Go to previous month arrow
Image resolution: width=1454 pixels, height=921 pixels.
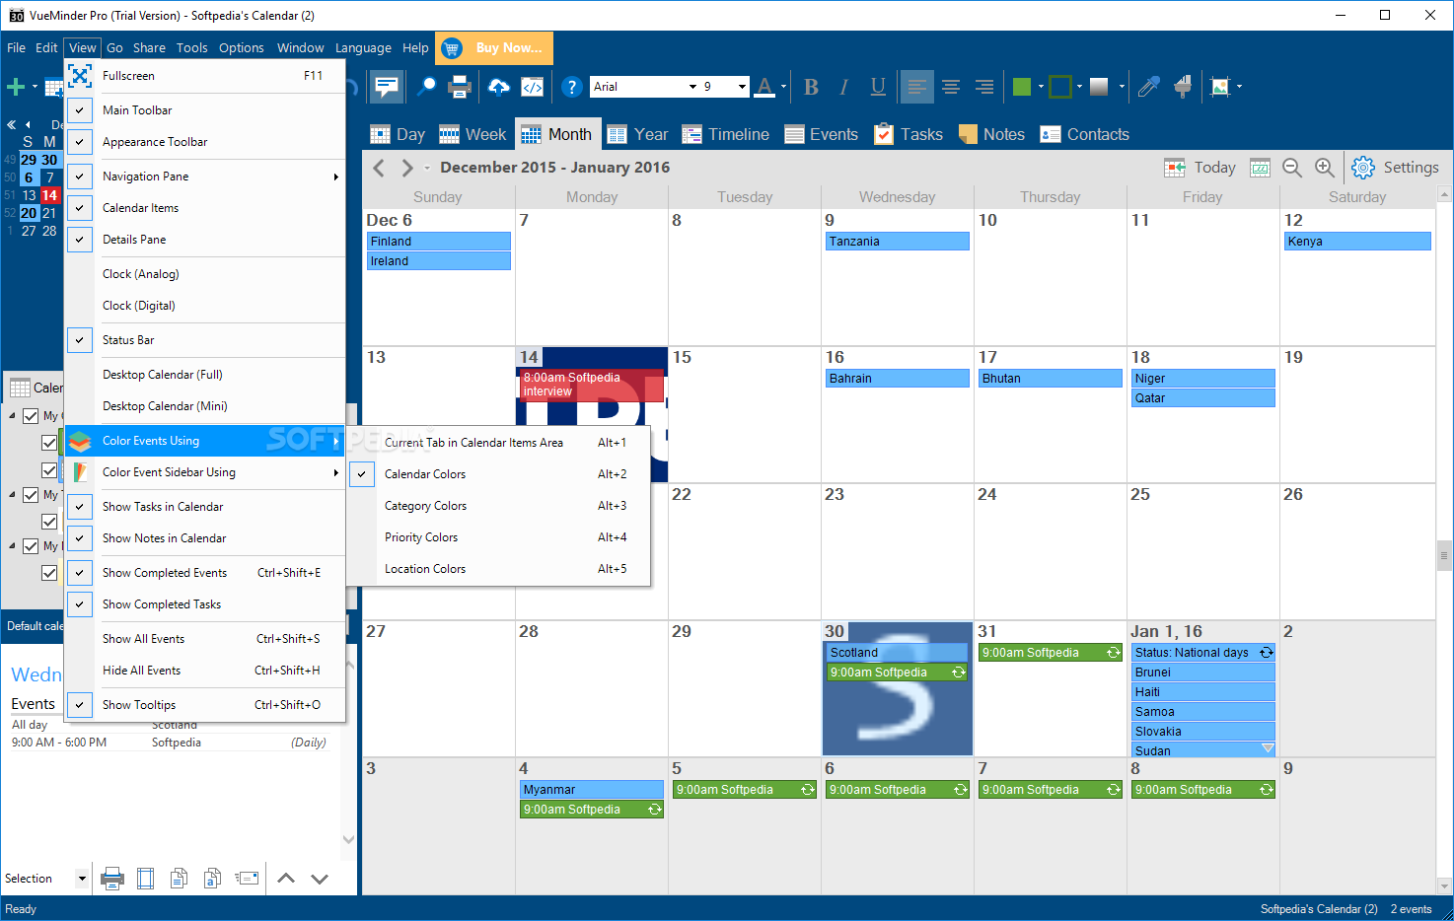tap(379, 168)
